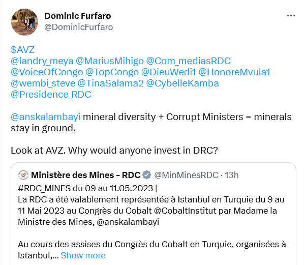
Task: Visit @wembi_steve profile mention
Action: (x=42, y=83)
